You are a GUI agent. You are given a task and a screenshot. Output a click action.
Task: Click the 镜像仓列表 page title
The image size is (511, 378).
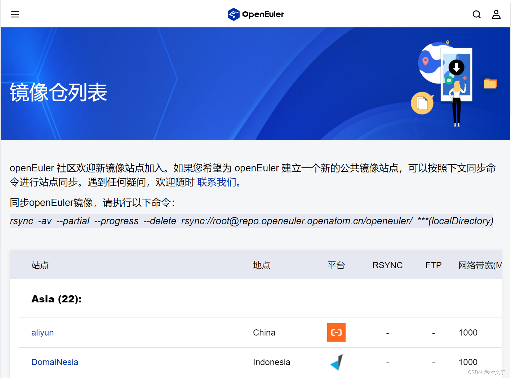coord(58,93)
